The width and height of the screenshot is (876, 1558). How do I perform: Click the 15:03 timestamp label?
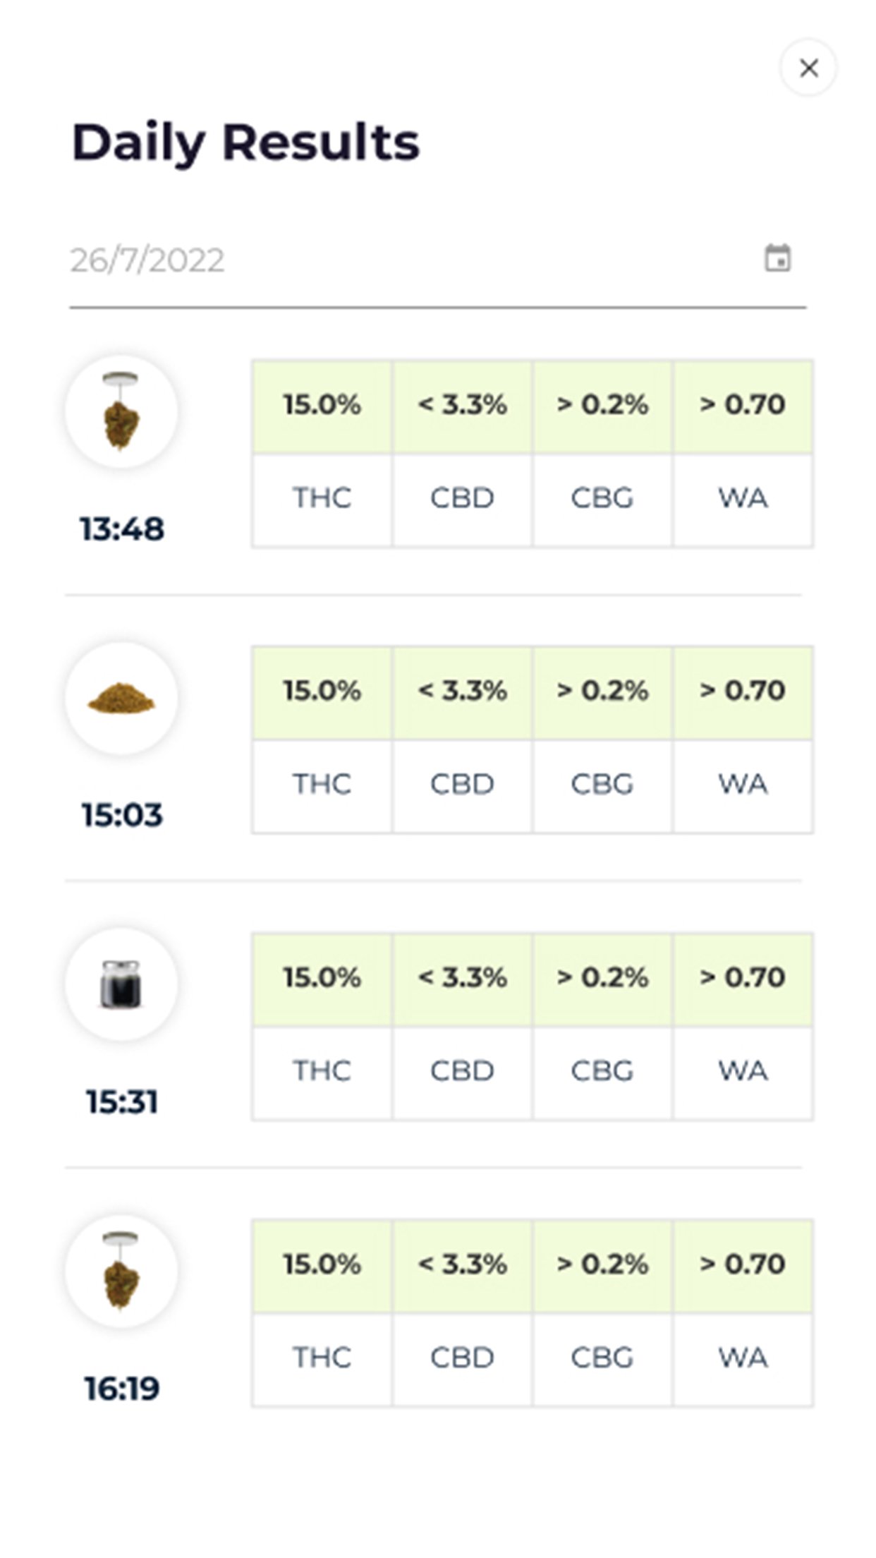click(122, 815)
